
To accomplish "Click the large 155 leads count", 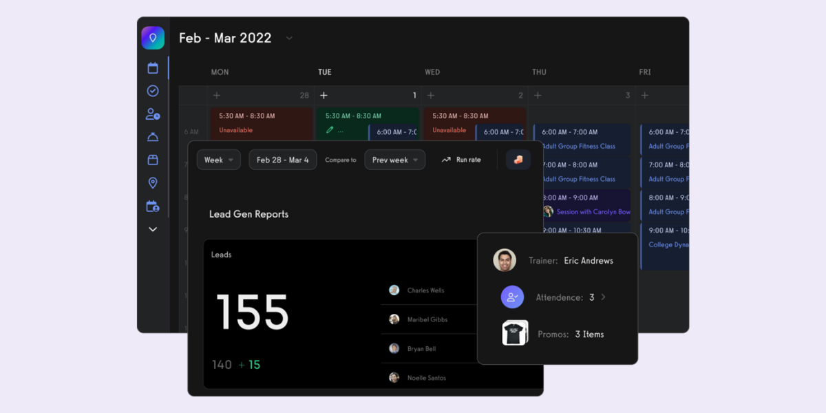I will pyautogui.click(x=253, y=312).
